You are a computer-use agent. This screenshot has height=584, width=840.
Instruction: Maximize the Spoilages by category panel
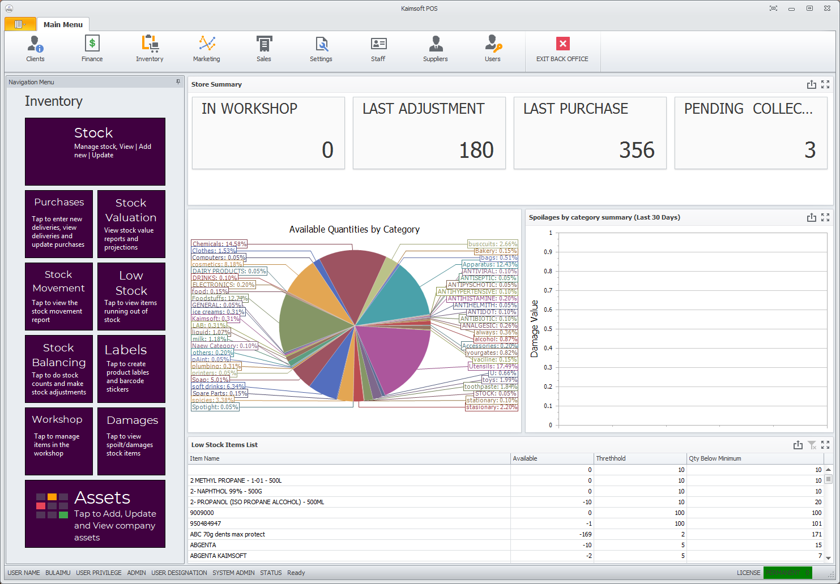825,217
